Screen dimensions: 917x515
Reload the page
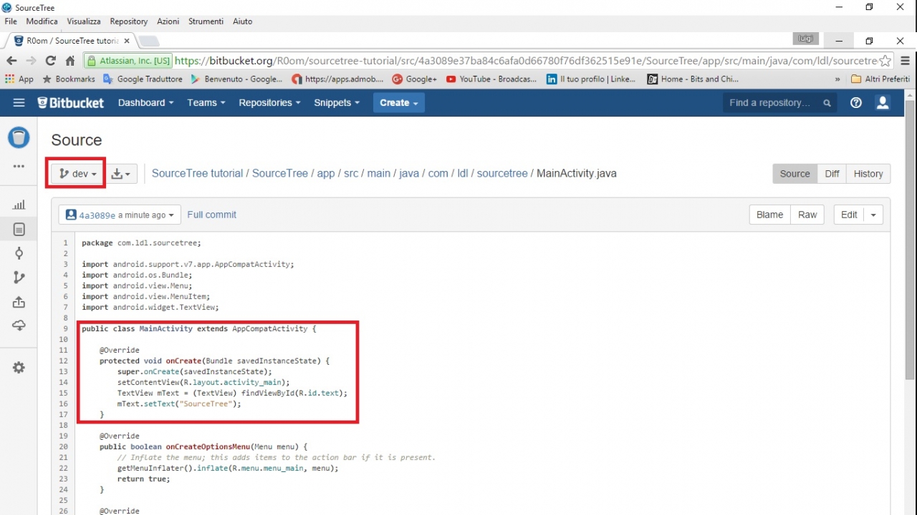coord(50,61)
